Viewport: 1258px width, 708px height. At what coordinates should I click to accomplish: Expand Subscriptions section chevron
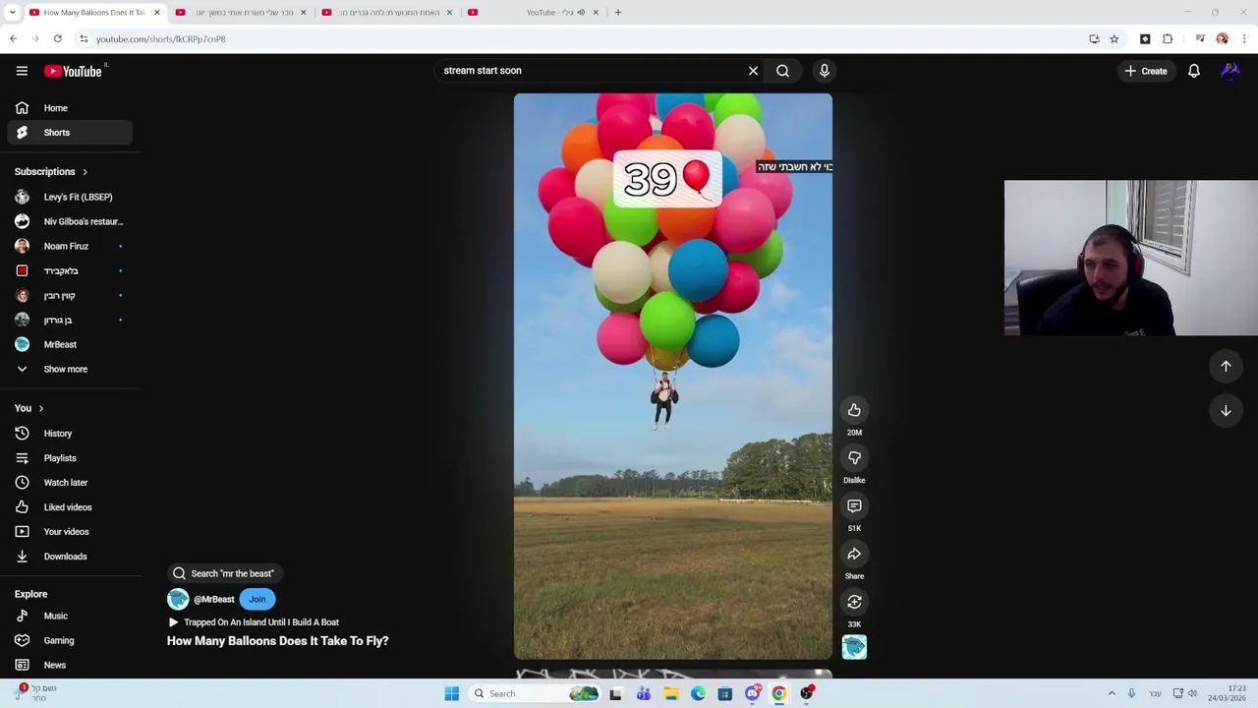[85, 172]
